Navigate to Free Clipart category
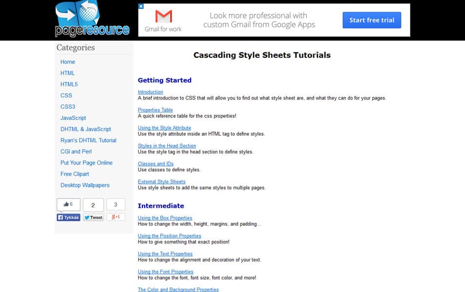 75,174
